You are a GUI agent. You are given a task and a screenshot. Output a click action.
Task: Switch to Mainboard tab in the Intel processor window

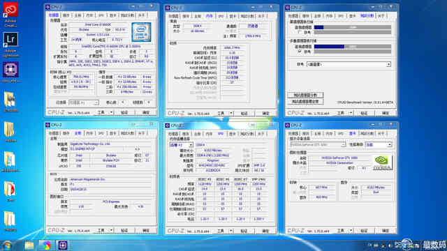coord(78,15)
